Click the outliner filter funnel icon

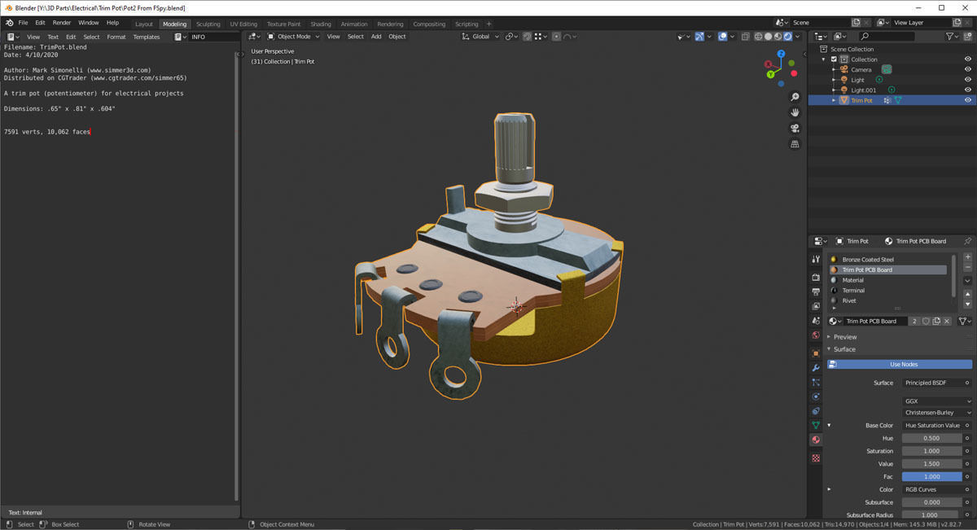[x=950, y=37]
